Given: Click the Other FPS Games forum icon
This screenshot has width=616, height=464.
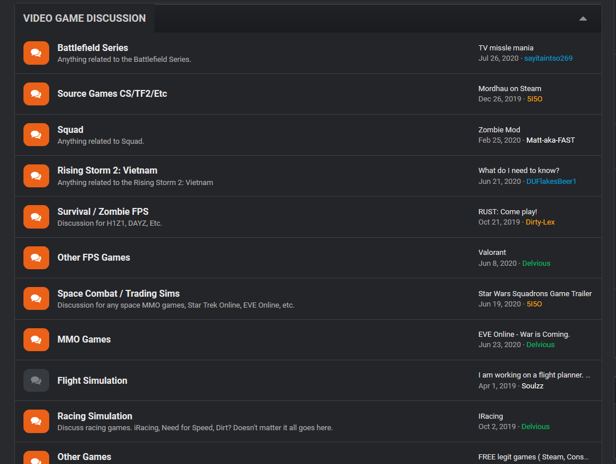Looking at the screenshot, I should (x=36, y=258).
